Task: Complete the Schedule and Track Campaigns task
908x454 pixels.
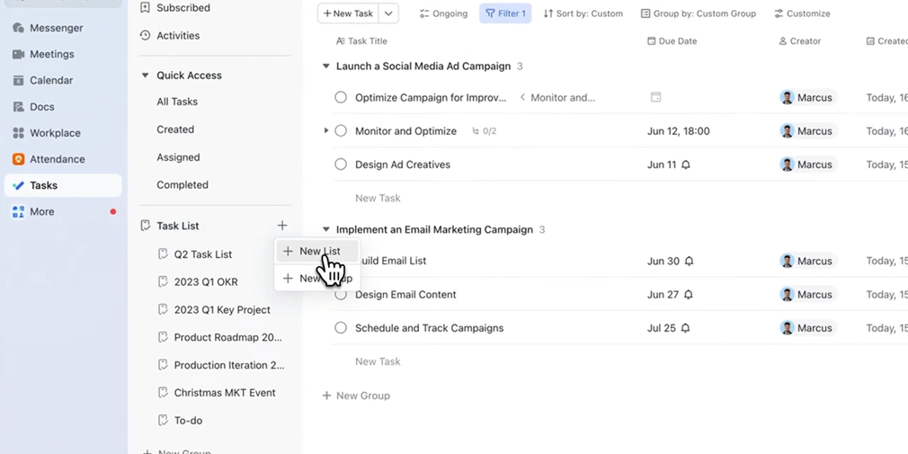Action: (x=341, y=328)
